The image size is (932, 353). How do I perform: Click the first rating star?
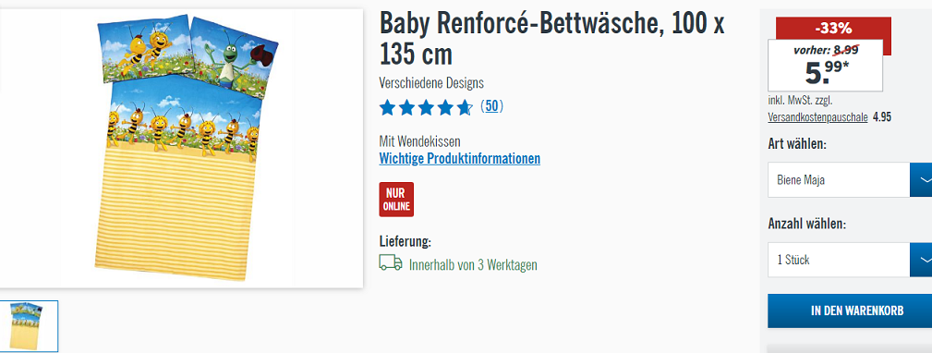[388, 107]
